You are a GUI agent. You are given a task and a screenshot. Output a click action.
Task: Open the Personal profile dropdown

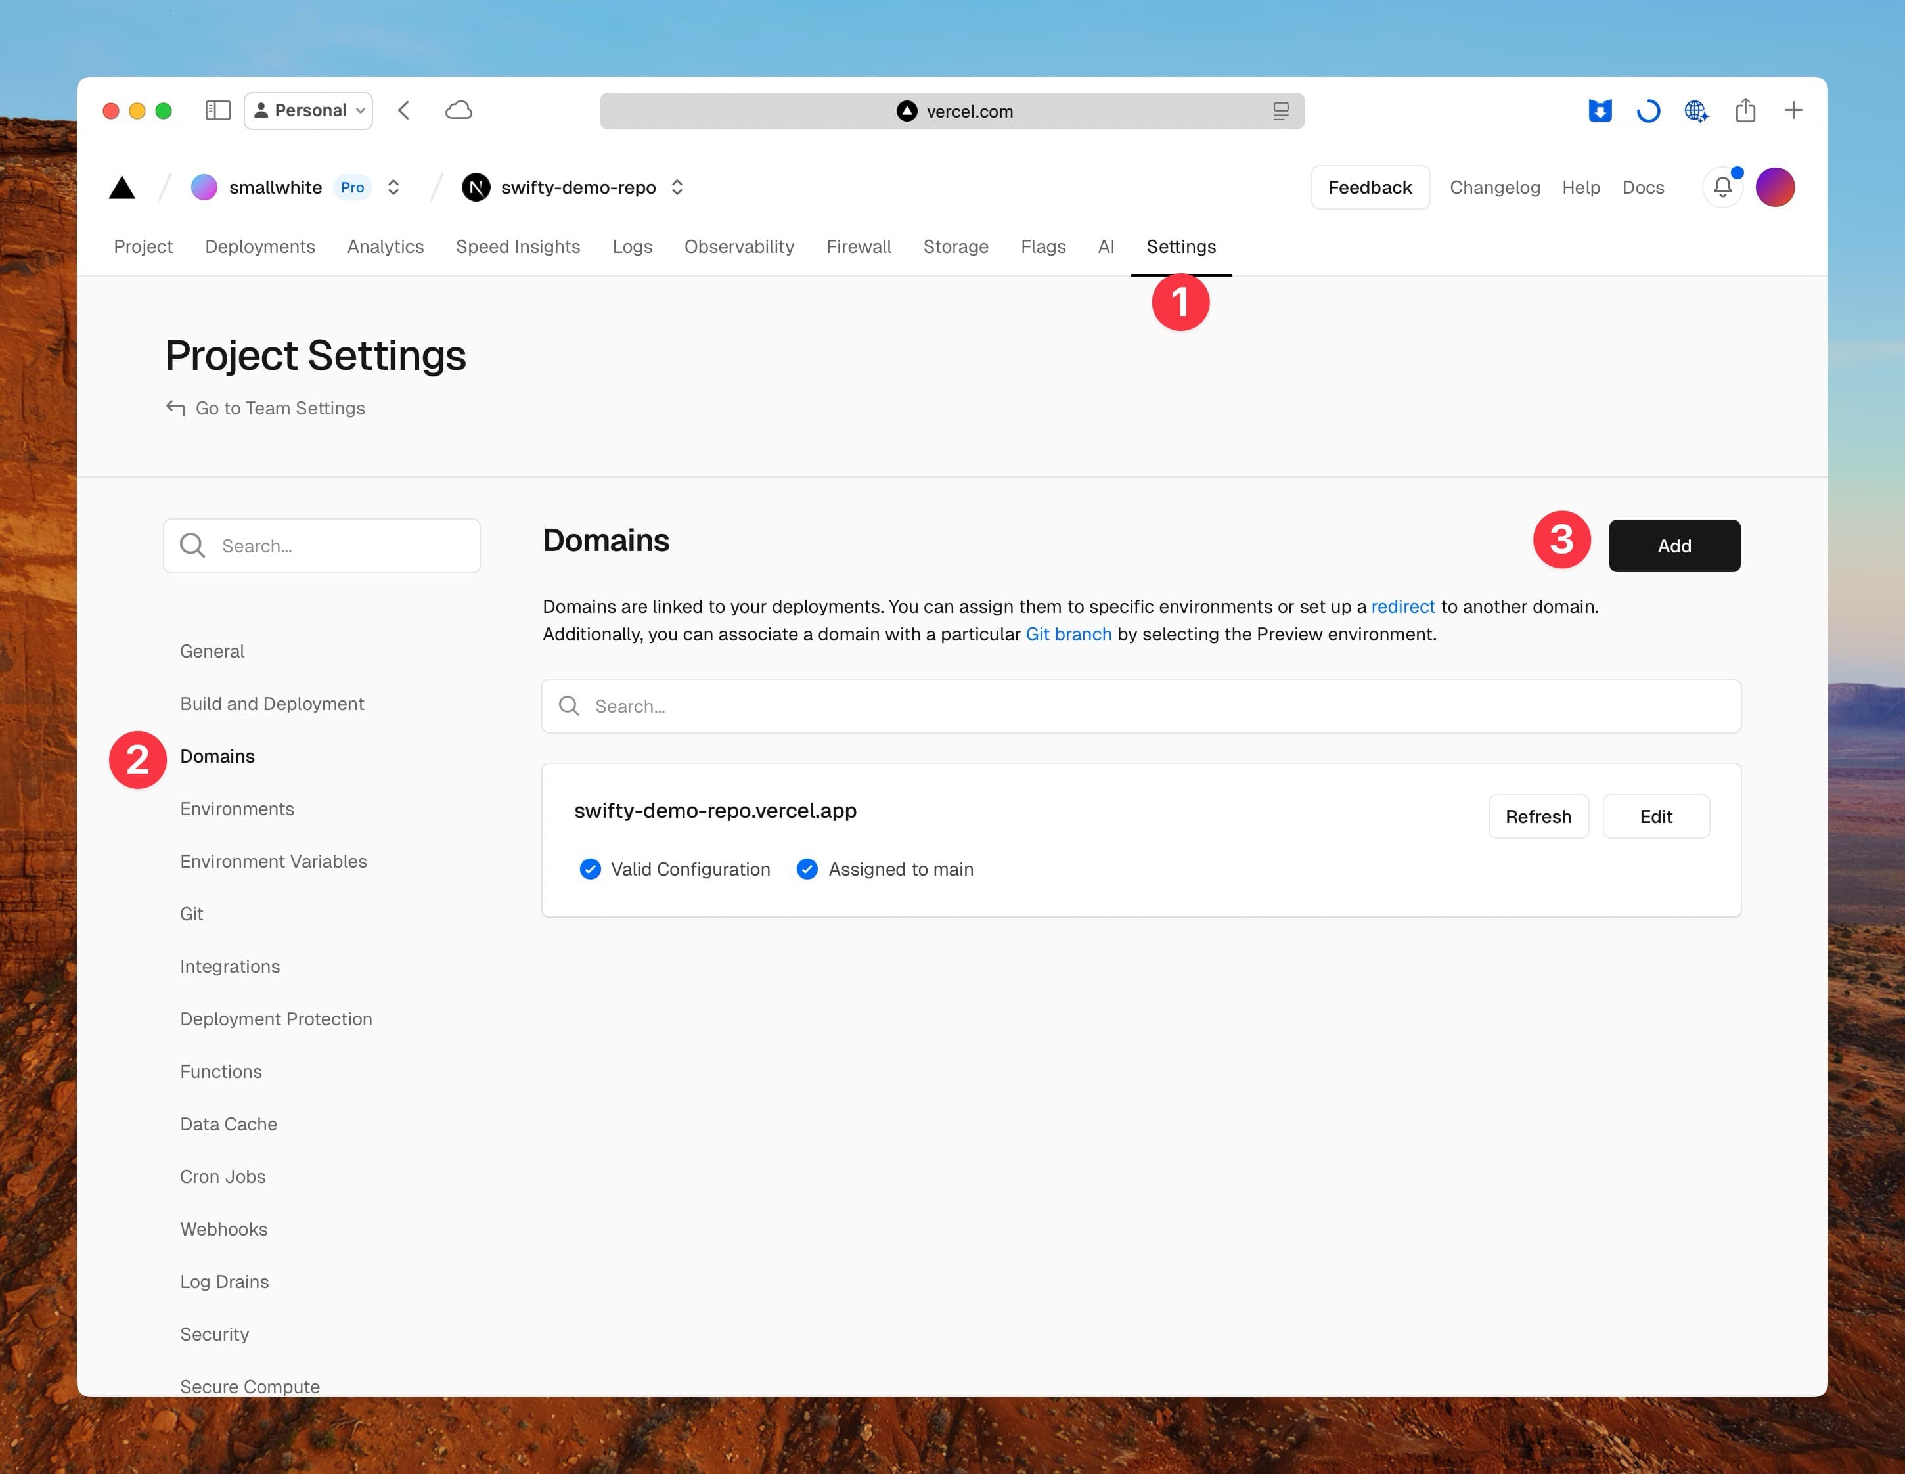click(309, 111)
